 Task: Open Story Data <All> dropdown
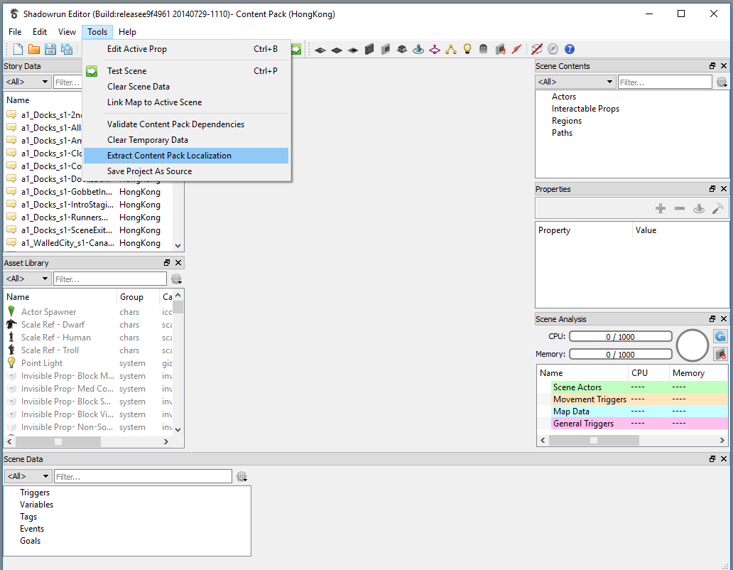click(x=27, y=82)
